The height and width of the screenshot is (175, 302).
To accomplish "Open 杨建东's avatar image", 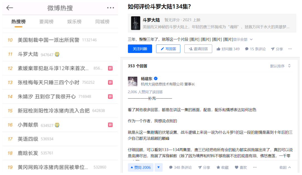I will (x=133, y=81).
